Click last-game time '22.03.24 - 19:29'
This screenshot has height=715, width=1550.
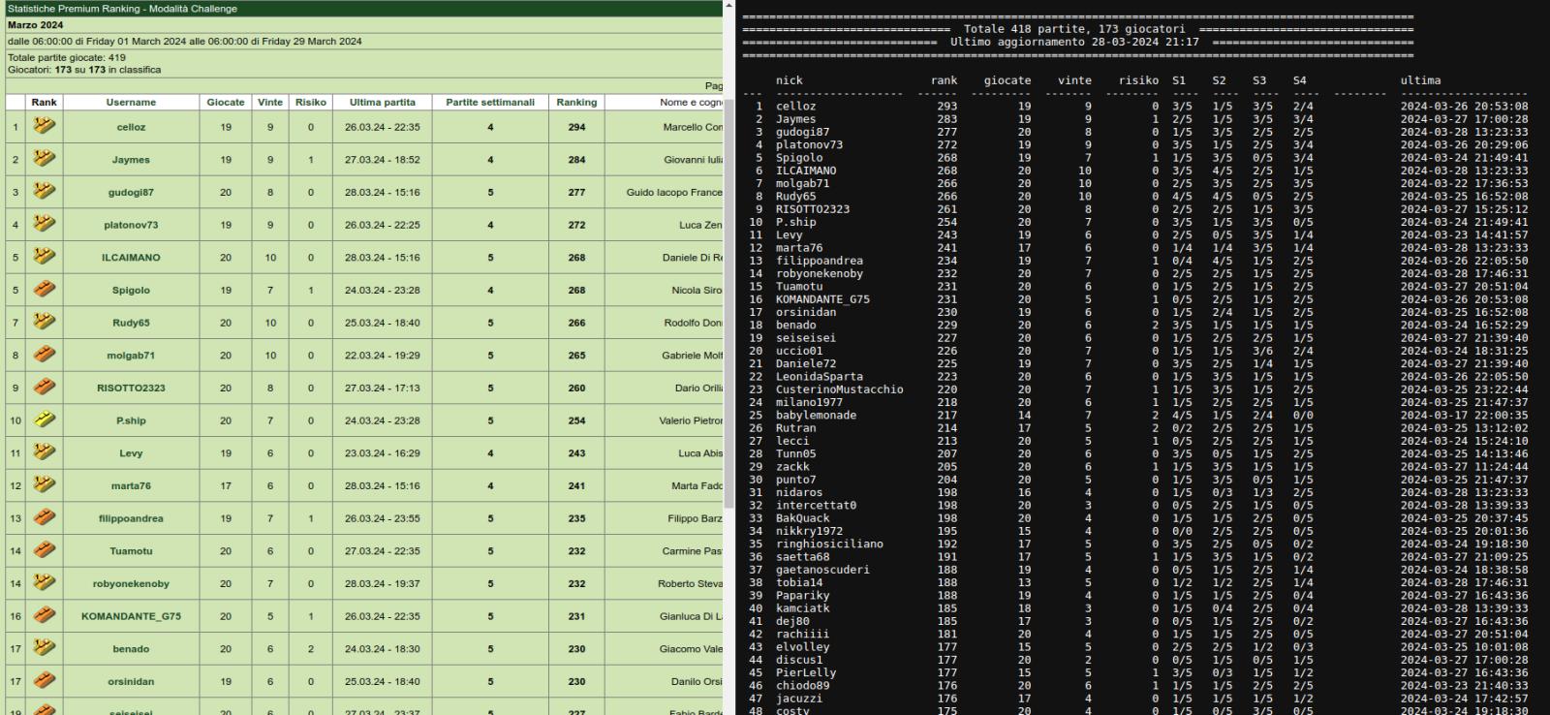point(383,356)
